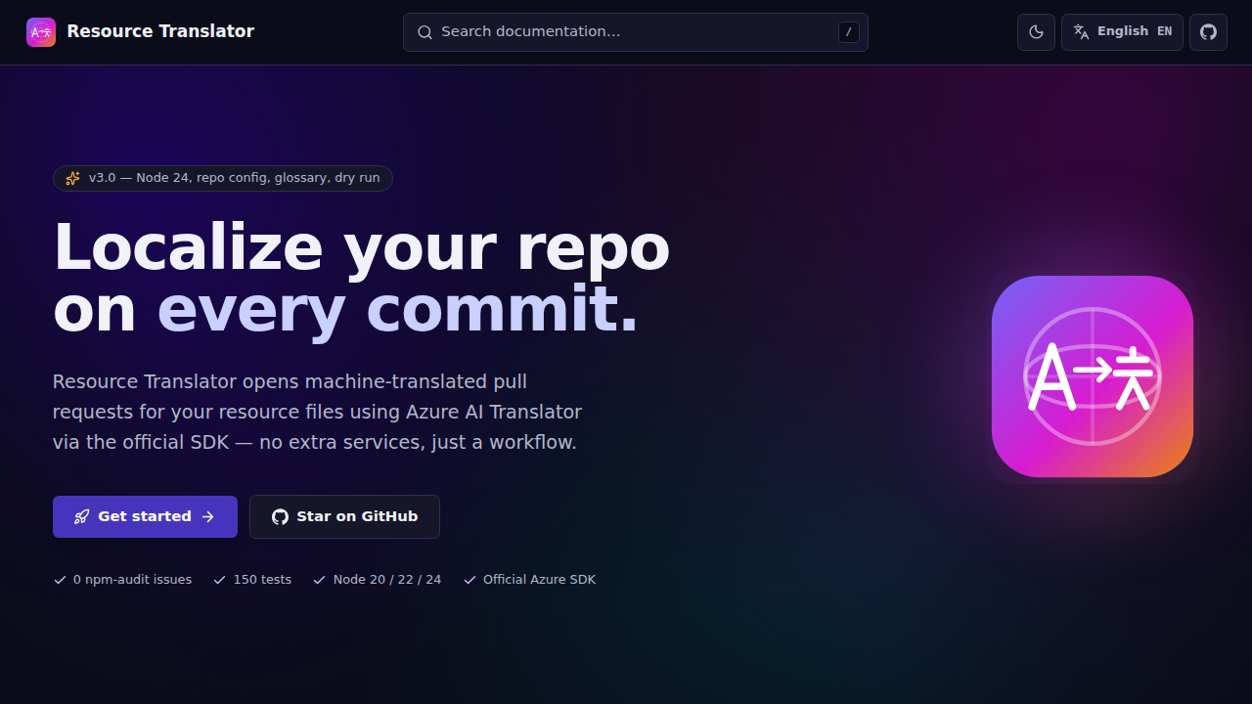The height and width of the screenshot is (704, 1252).
Task: Click the magnifier icon in search bar
Action: 425,32
